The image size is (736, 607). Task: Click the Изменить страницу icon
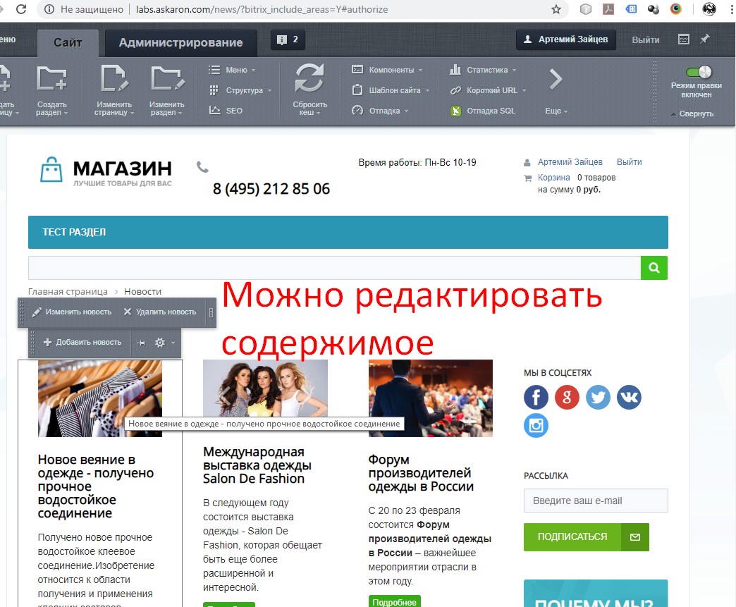point(114,78)
